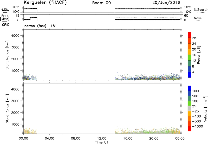Image resolution: width=208 pixels, height=144 pixels.
Task: Select the light green segment of Velocity colorbar
Action: tap(190, 103)
